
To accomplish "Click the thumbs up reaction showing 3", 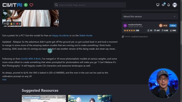I will click(12, 24).
